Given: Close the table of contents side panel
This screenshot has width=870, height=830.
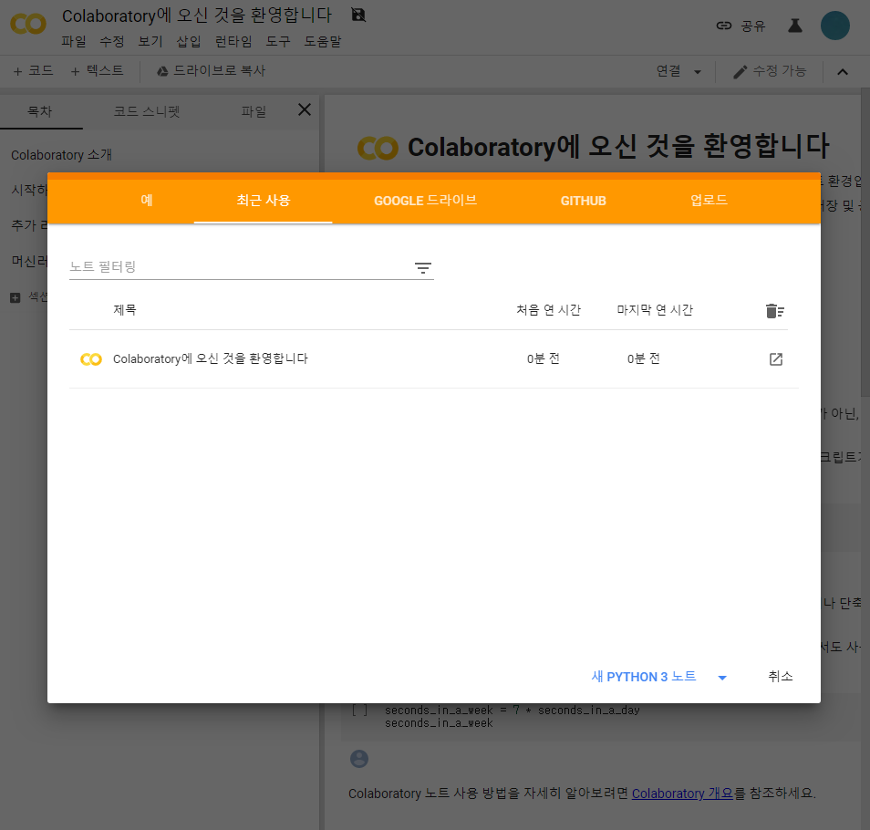Looking at the screenshot, I should coord(305,109).
